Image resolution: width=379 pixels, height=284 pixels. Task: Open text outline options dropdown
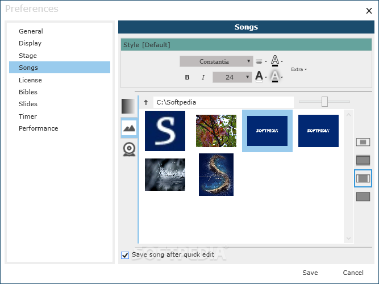(277, 61)
